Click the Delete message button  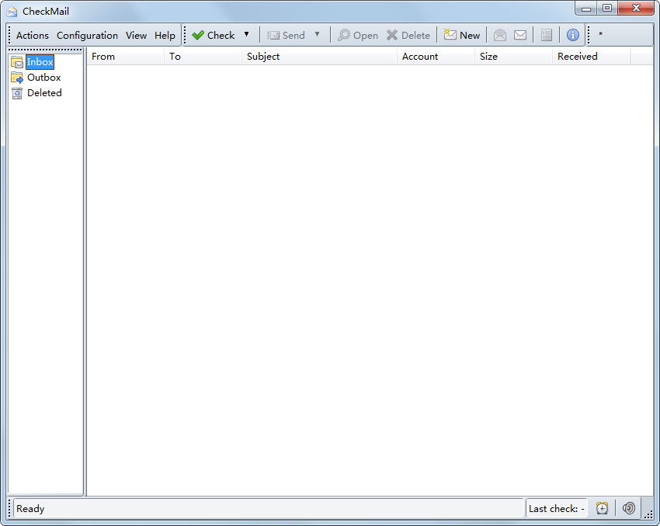[408, 36]
